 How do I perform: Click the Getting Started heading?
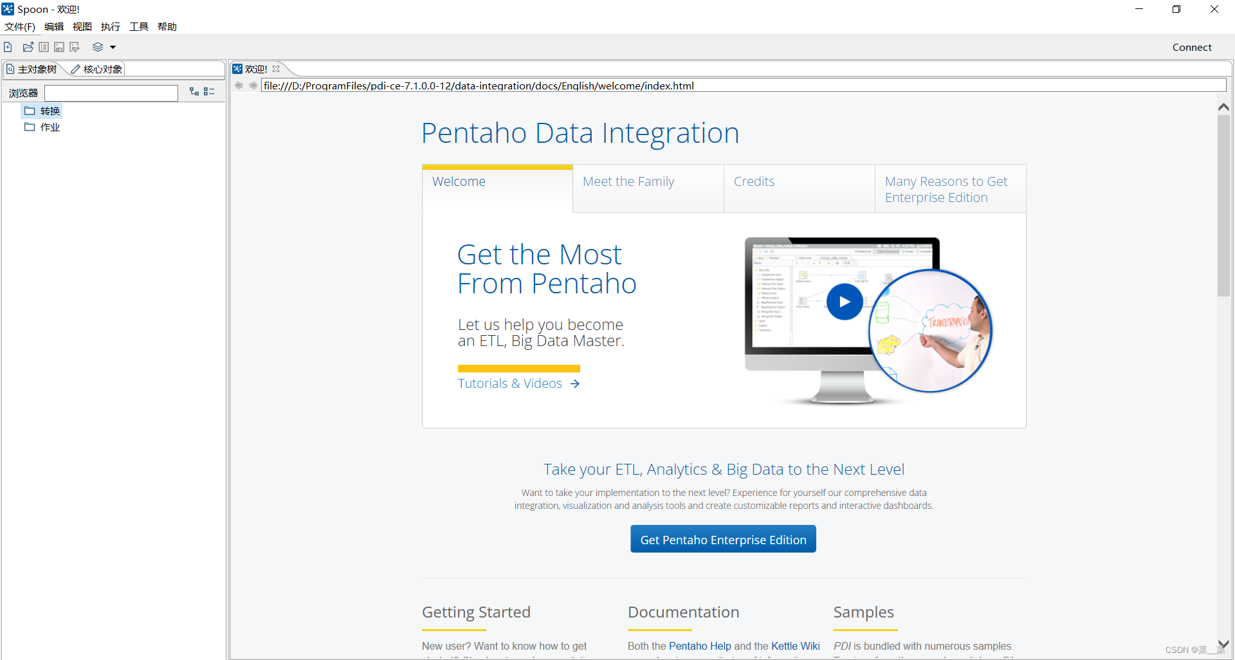pyautogui.click(x=476, y=612)
